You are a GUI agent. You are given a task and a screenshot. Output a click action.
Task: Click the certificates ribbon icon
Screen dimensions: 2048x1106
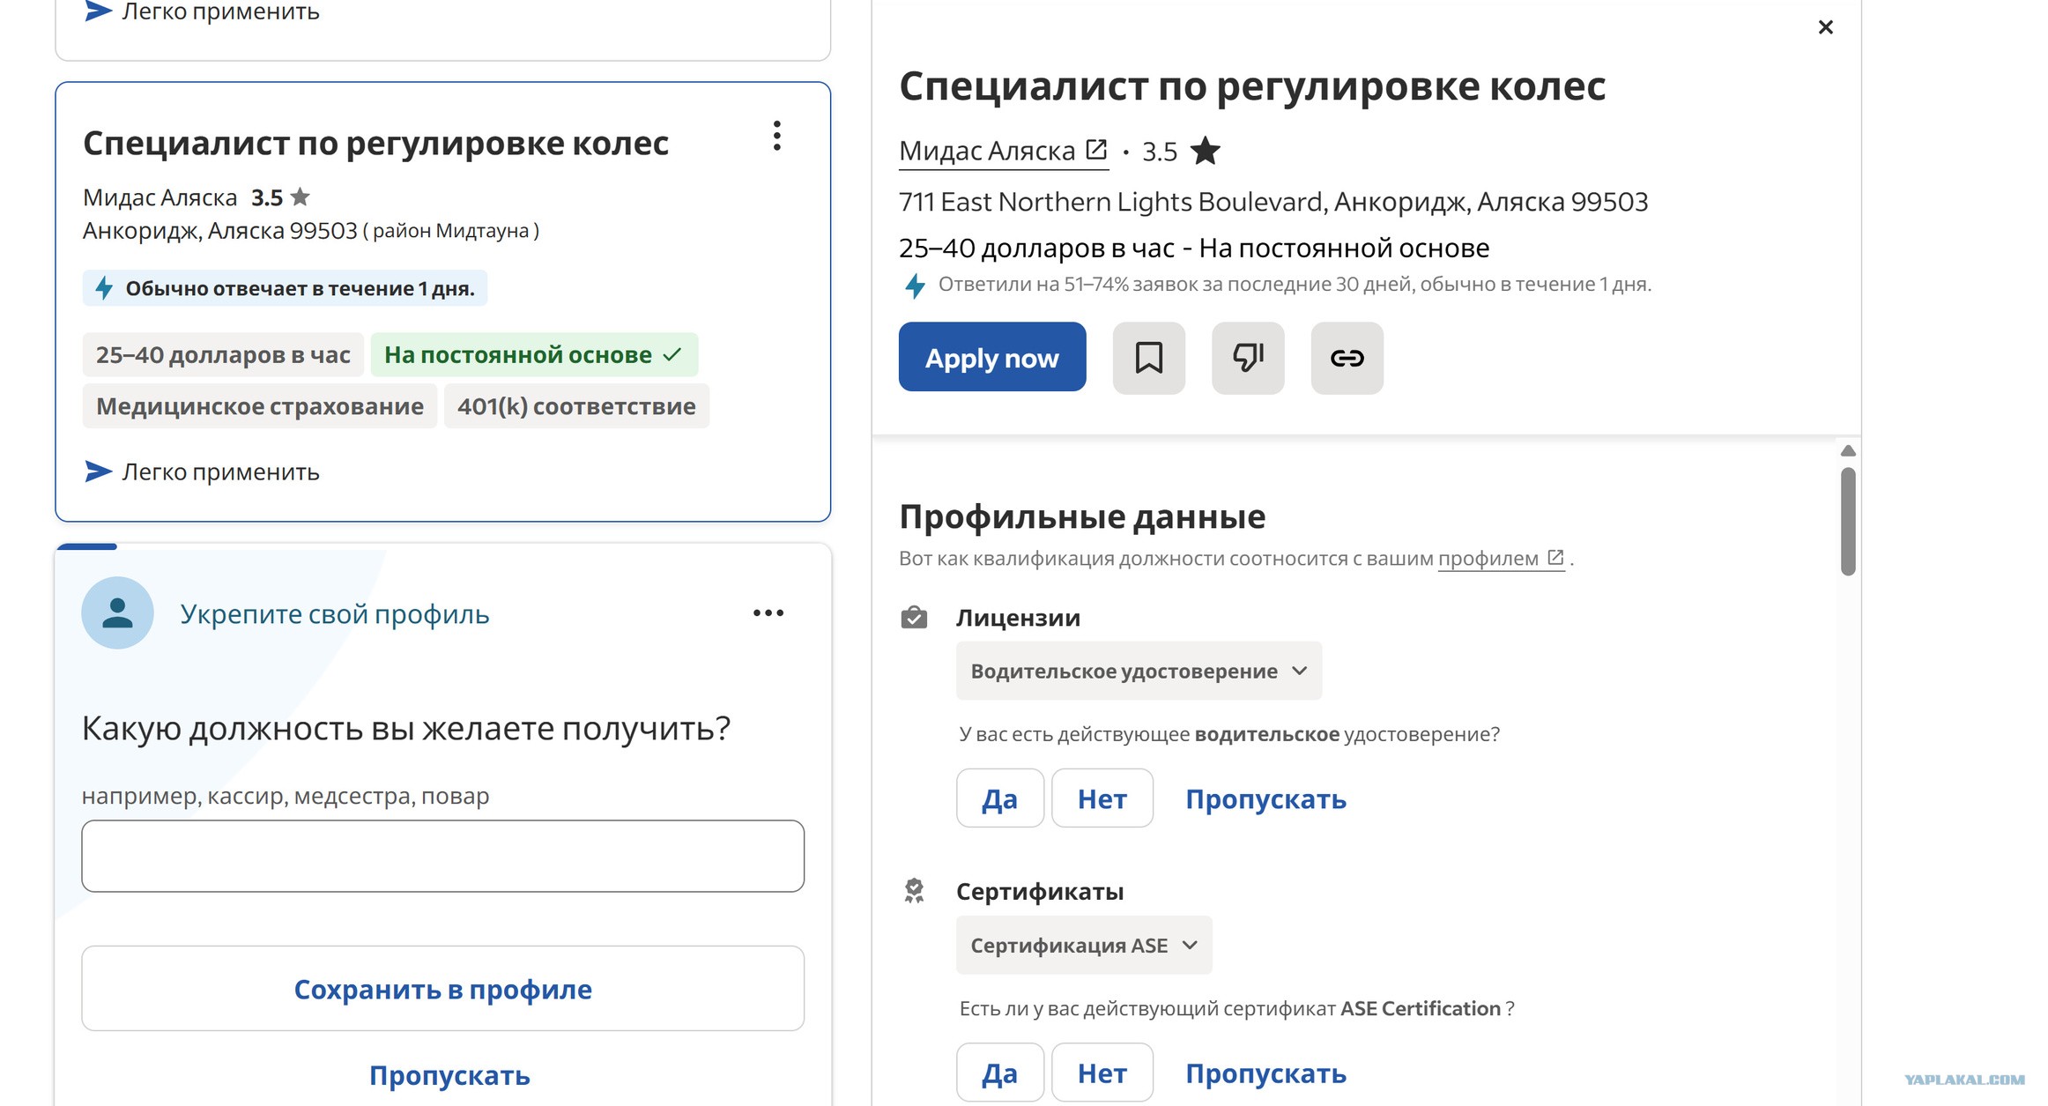[914, 891]
